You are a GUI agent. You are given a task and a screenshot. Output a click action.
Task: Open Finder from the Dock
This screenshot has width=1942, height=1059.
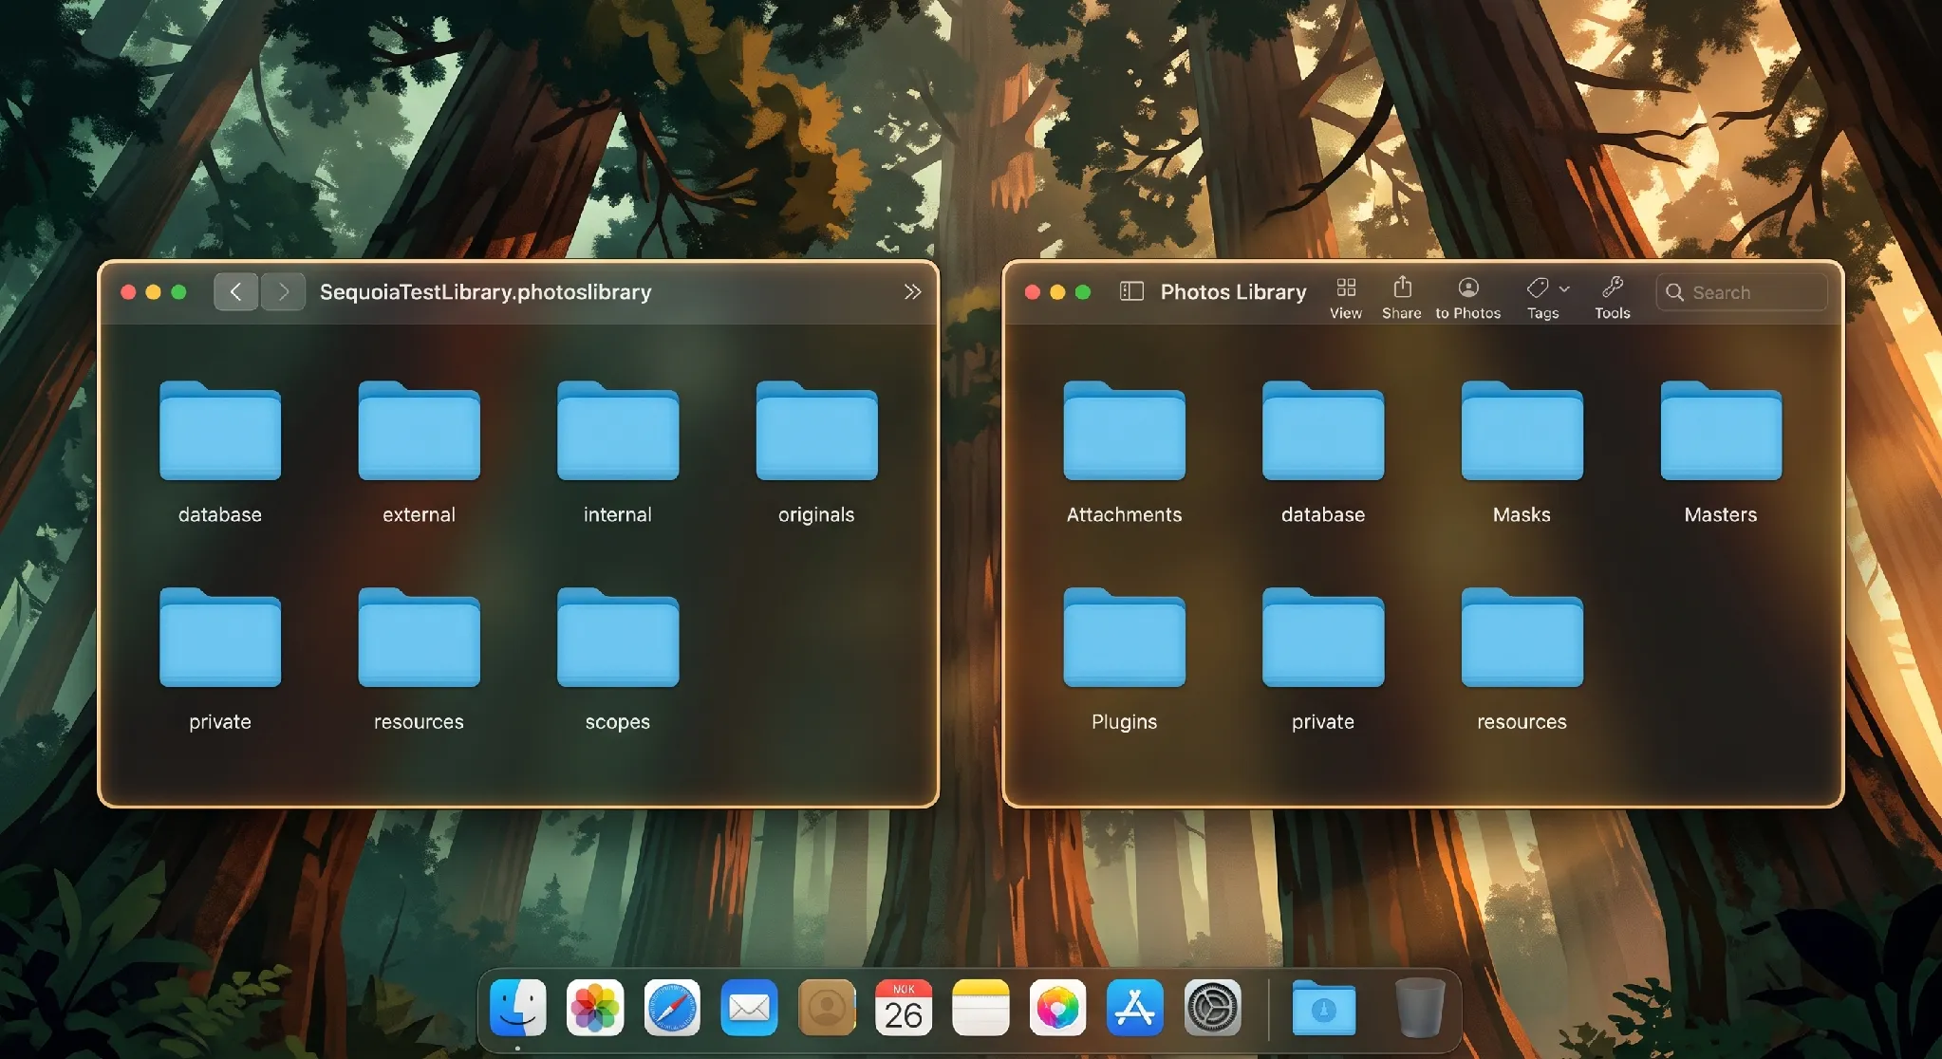[x=518, y=1008]
